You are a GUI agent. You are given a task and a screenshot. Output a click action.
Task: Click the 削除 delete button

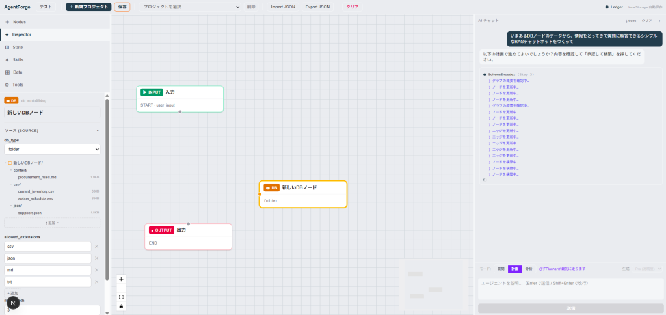[x=251, y=7]
